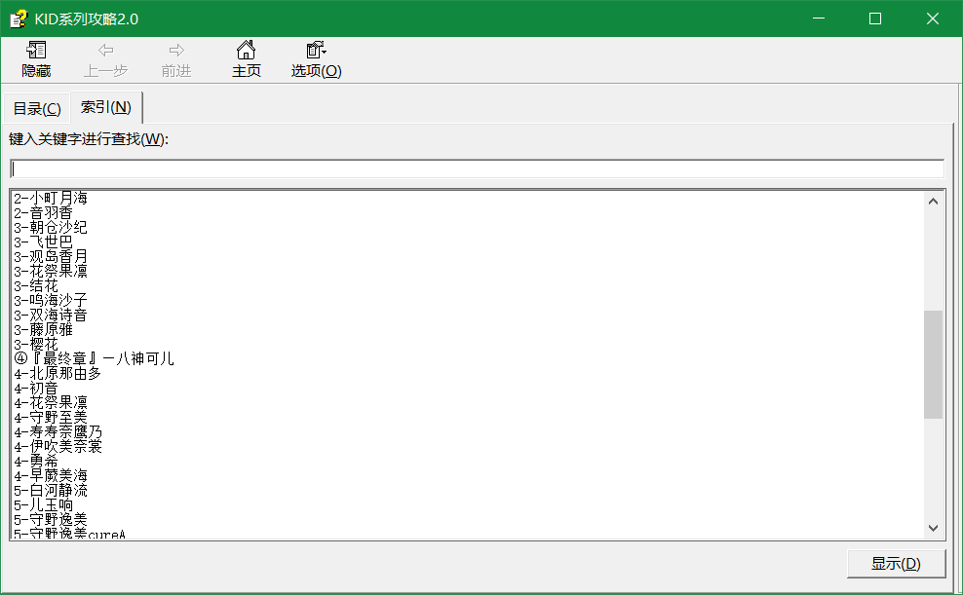Select entry ④『最终章』－八神可儿
The image size is (963, 595).
pos(94,358)
